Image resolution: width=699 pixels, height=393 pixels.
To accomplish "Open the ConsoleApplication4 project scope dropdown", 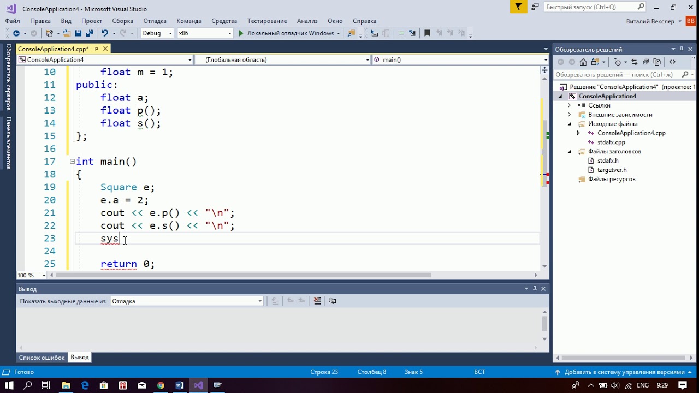I will click(105, 59).
